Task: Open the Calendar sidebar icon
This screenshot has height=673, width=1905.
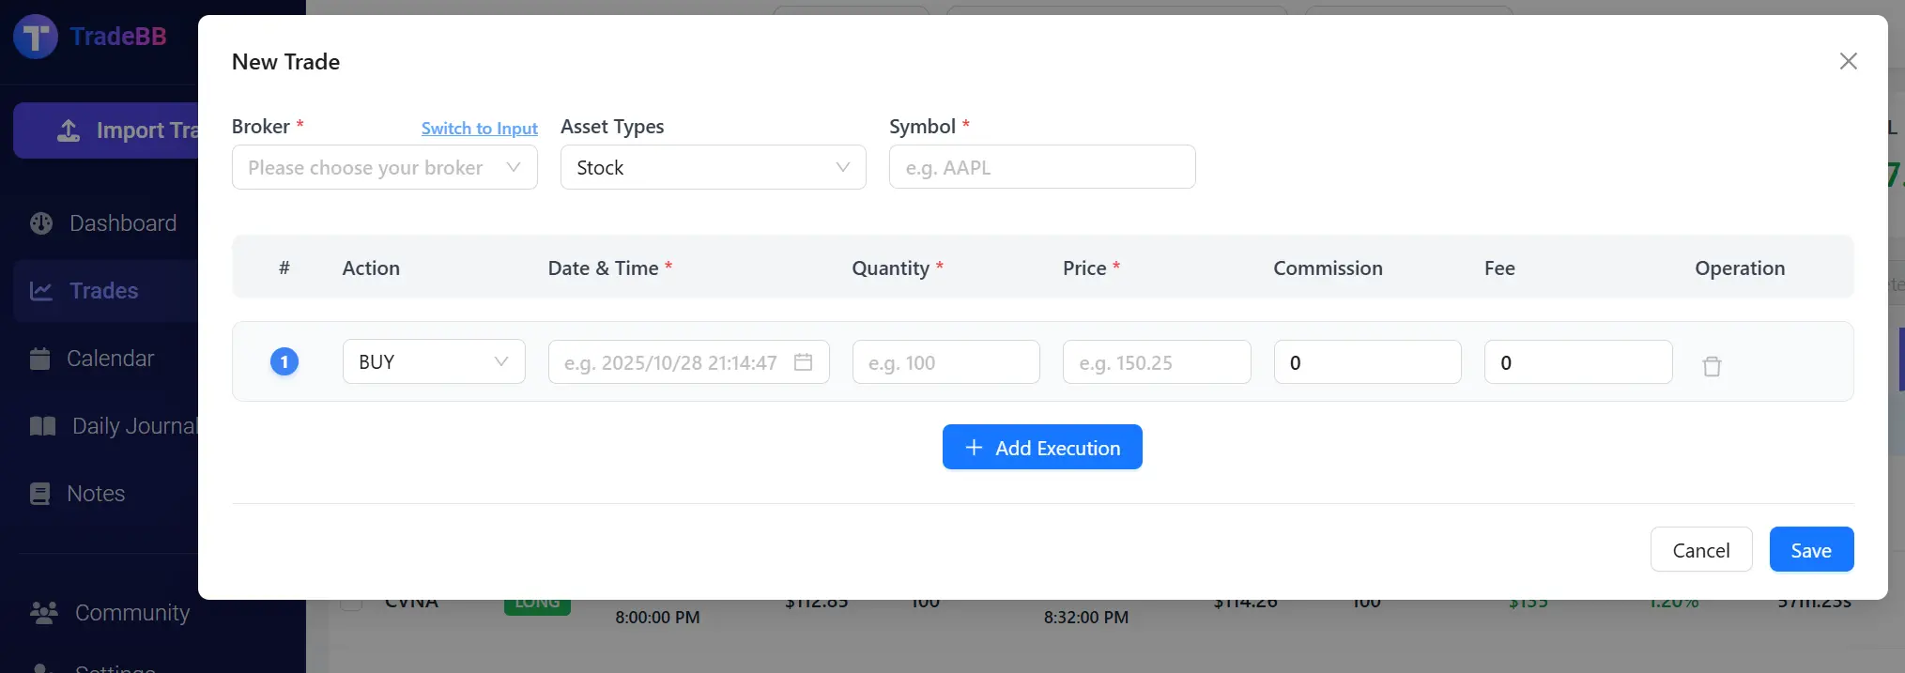Action: point(39,359)
